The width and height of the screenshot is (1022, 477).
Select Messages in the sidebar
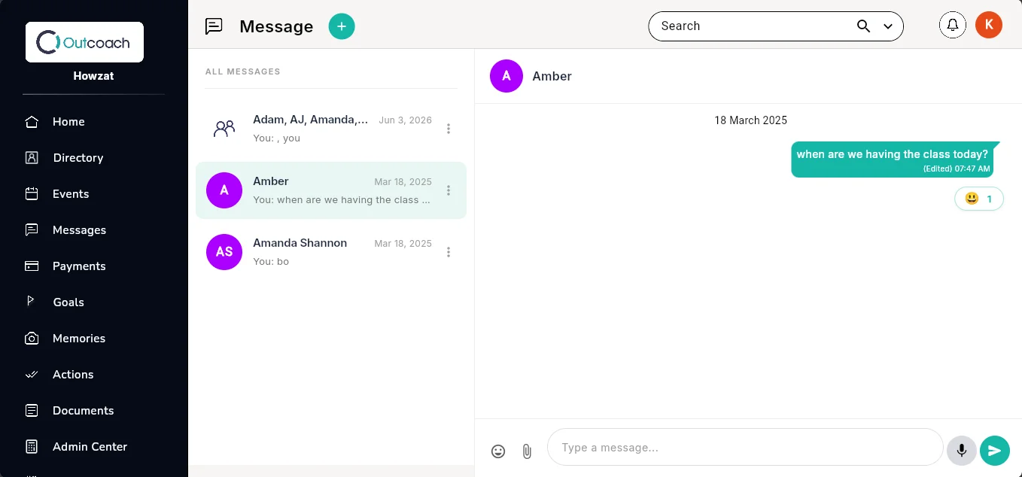79,230
